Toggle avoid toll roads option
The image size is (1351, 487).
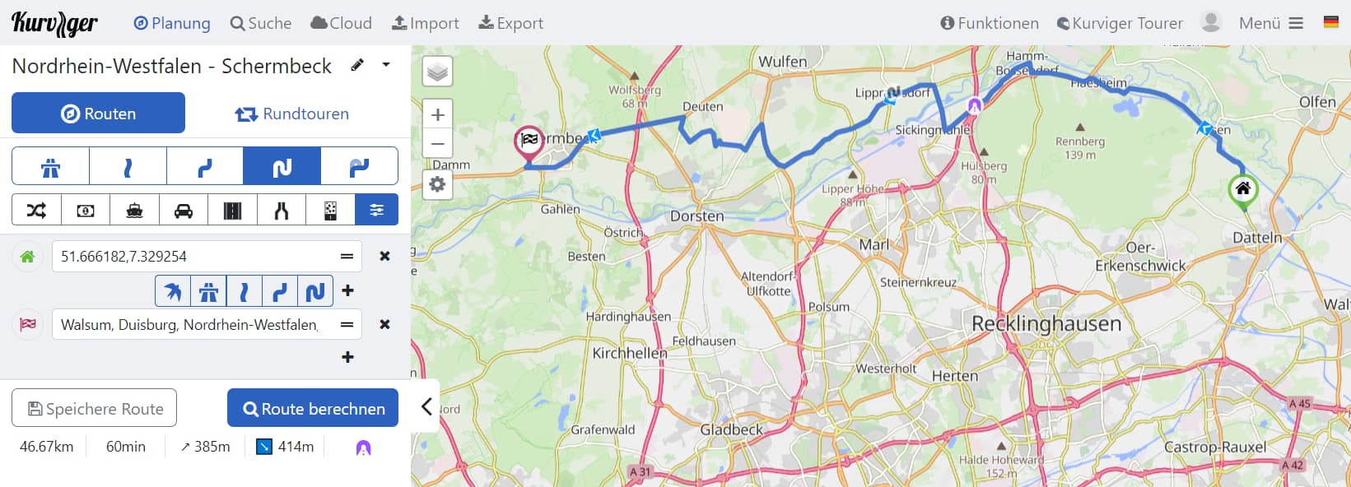[x=86, y=210]
